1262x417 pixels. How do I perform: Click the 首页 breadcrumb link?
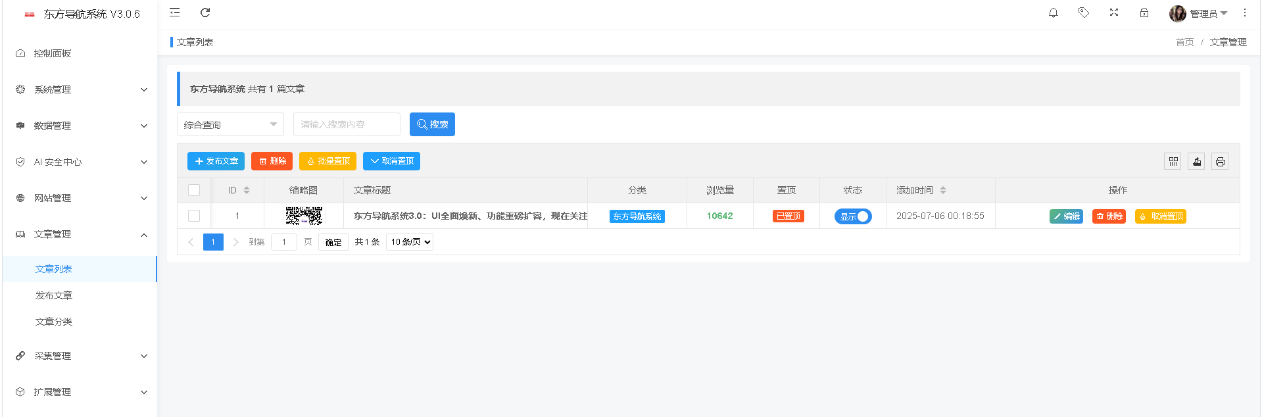point(1184,42)
